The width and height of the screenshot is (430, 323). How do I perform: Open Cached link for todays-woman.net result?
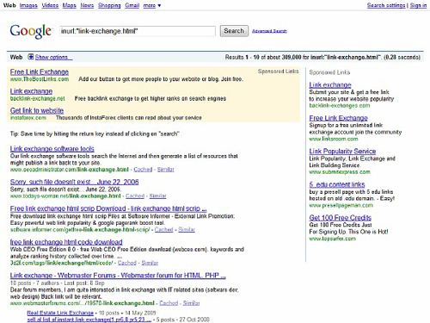click(135, 196)
